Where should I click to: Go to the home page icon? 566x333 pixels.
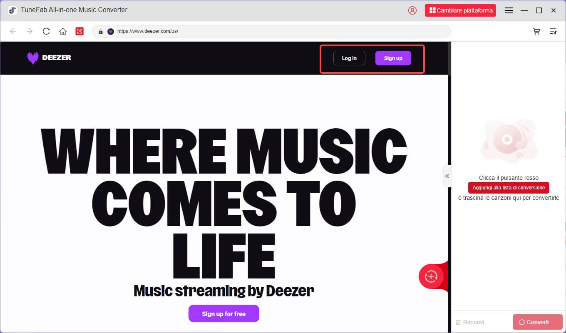(63, 31)
